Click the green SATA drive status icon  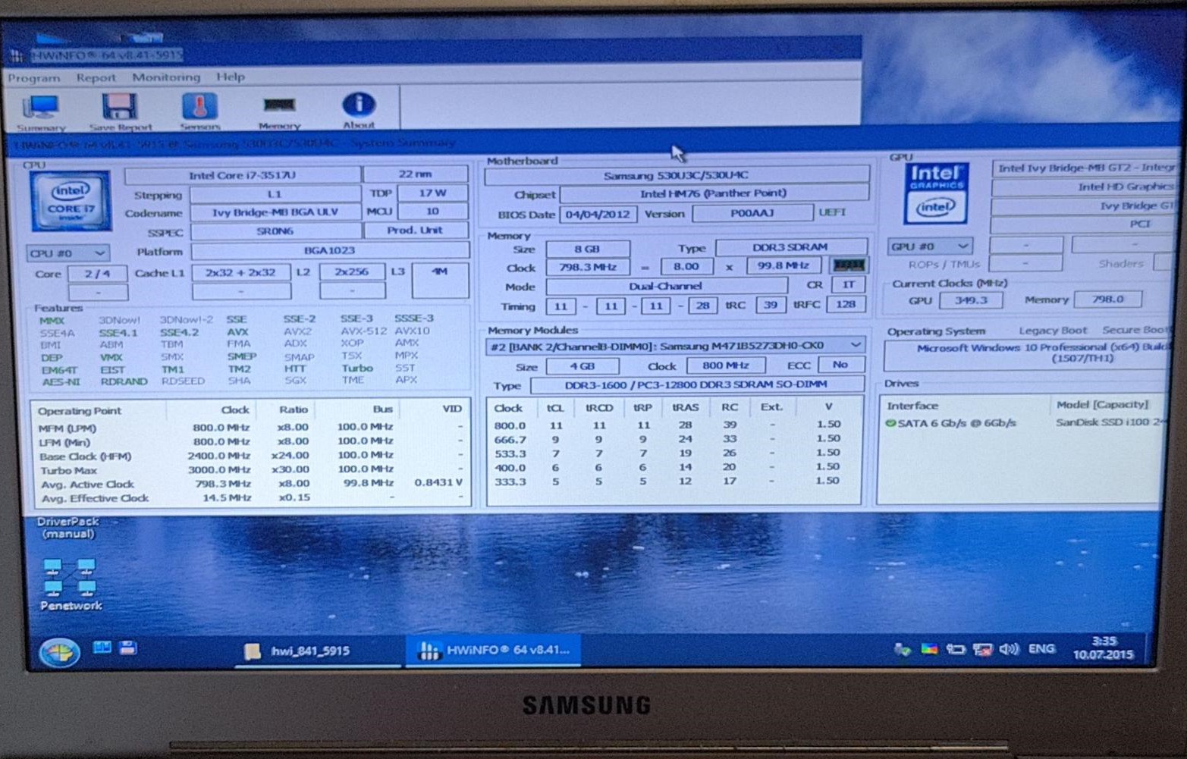(890, 423)
